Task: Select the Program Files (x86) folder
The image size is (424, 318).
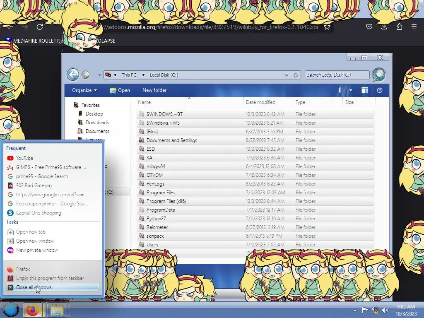Action: click(255, 201)
